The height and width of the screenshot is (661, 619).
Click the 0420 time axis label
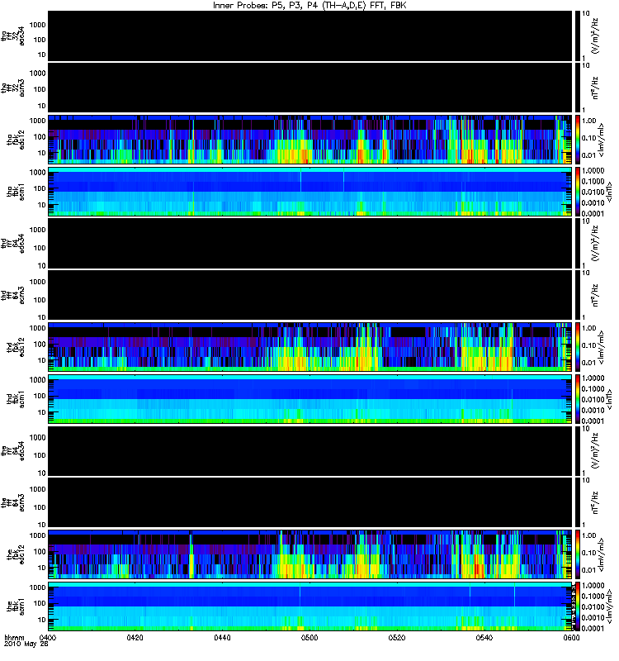coord(135,637)
